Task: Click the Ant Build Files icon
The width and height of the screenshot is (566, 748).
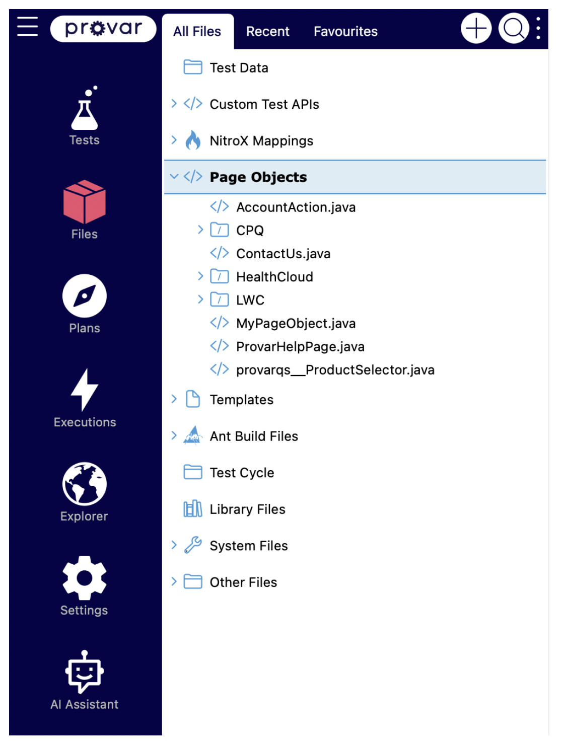Action: click(193, 435)
